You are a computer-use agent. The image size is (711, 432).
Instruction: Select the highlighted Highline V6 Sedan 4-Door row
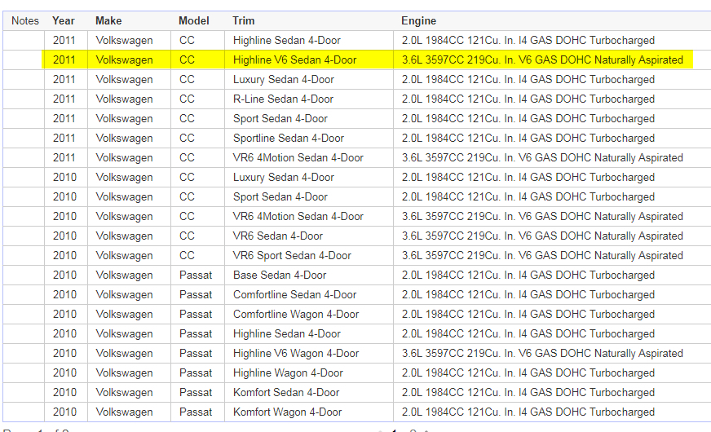(x=294, y=60)
